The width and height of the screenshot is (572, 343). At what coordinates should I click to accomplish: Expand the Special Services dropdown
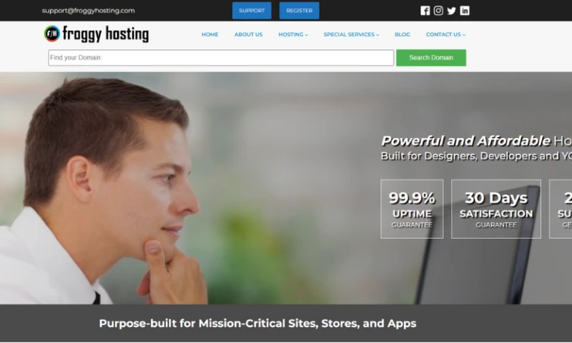[351, 34]
